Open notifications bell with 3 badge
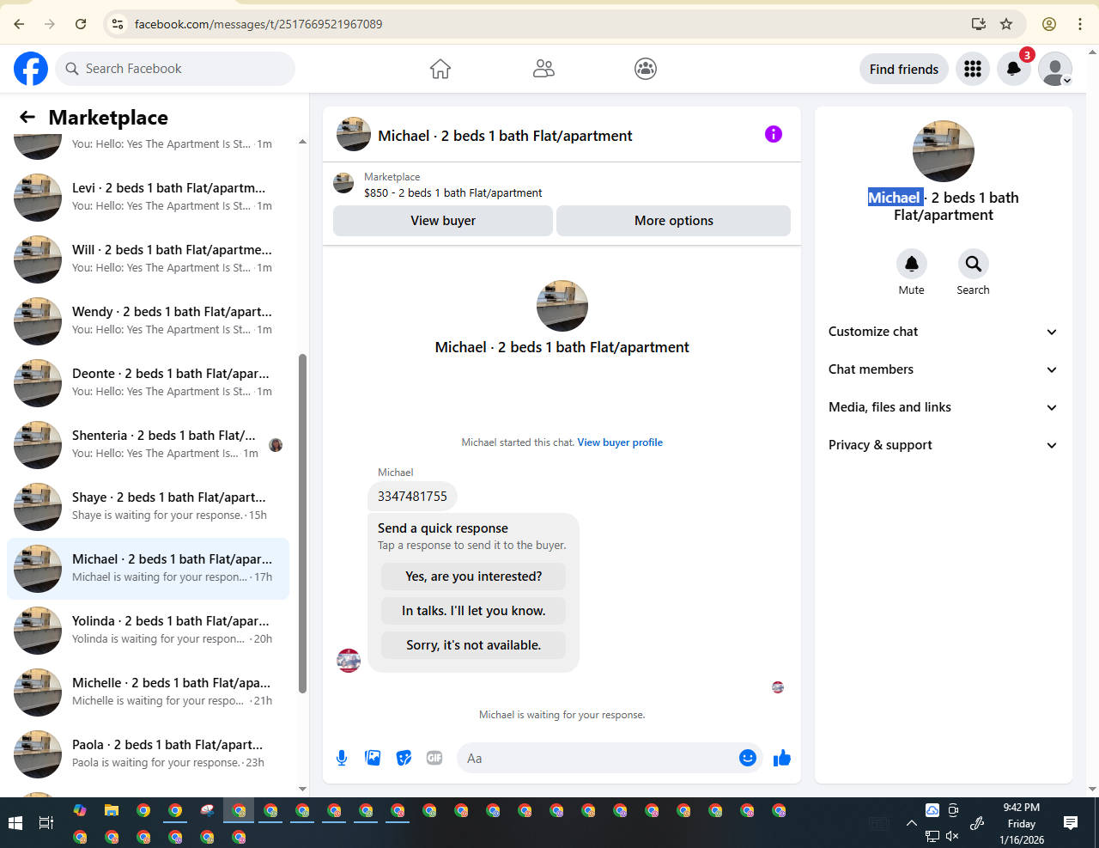This screenshot has height=848, width=1099. click(1014, 69)
